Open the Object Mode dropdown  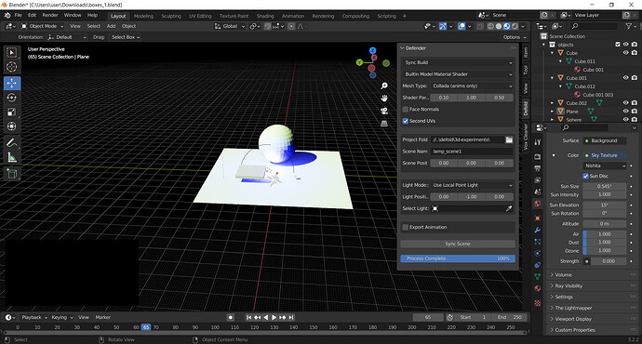pyautogui.click(x=42, y=26)
